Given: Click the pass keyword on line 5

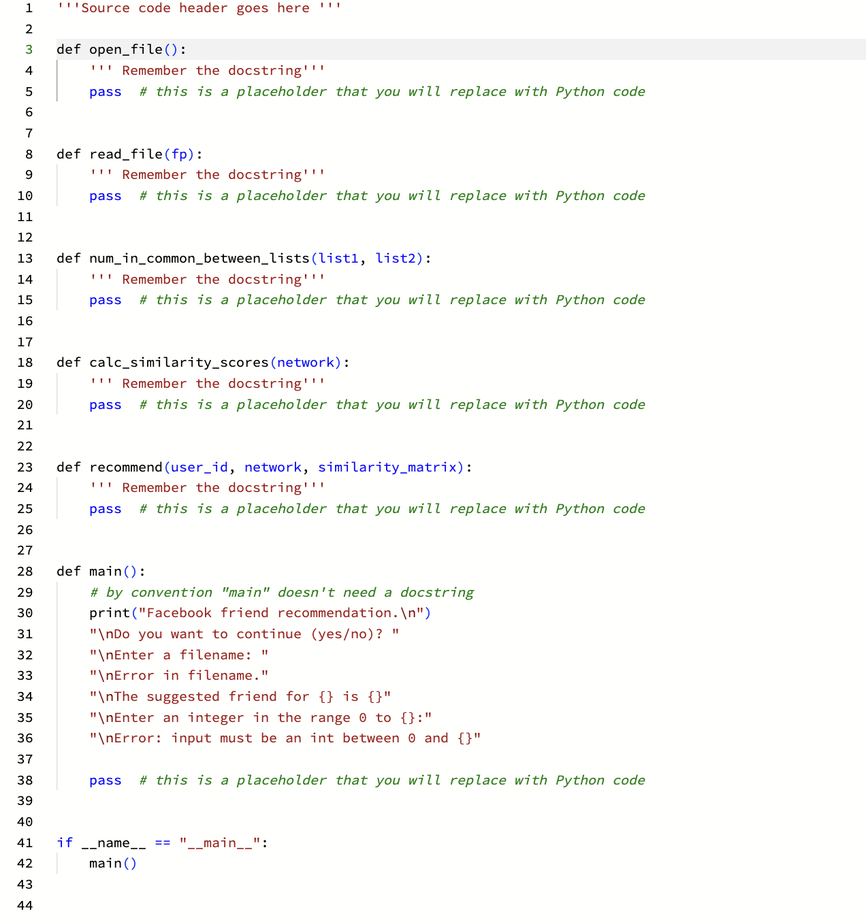Looking at the screenshot, I should (105, 91).
